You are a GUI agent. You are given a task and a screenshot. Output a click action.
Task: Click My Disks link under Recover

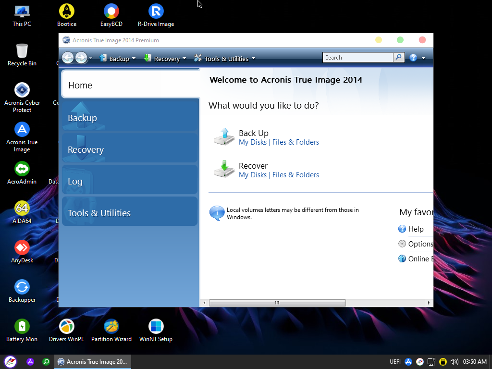point(253,175)
